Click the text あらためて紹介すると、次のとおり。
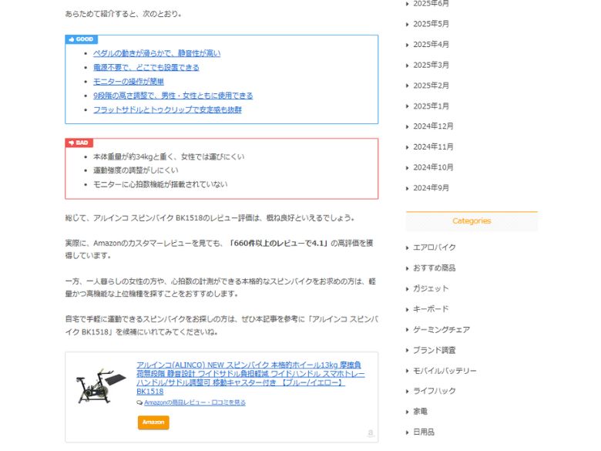This screenshot has height=451, width=601. tap(123, 14)
